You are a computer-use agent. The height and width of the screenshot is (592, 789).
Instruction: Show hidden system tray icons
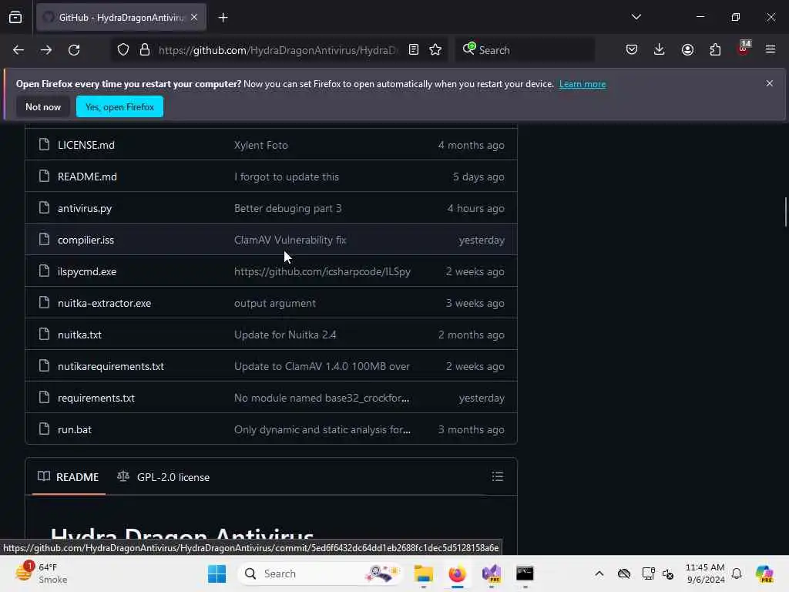599,573
